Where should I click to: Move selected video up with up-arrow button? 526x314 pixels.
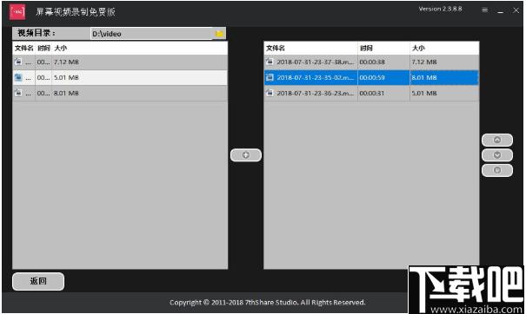(x=496, y=140)
